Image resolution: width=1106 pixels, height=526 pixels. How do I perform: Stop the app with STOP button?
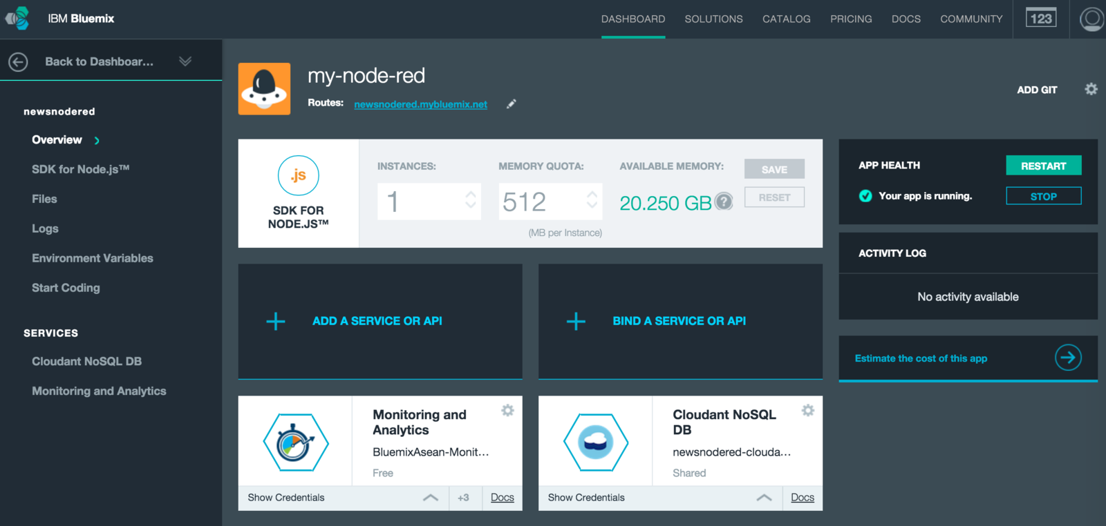1044,196
